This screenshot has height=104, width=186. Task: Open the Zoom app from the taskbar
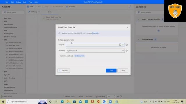tap(110, 101)
